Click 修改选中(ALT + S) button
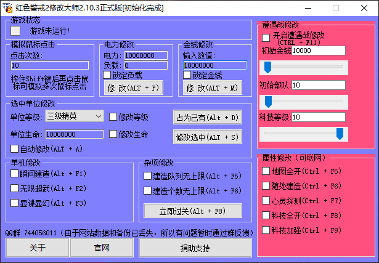This screenshot has width=379, height=263. [x=208, y=137]
